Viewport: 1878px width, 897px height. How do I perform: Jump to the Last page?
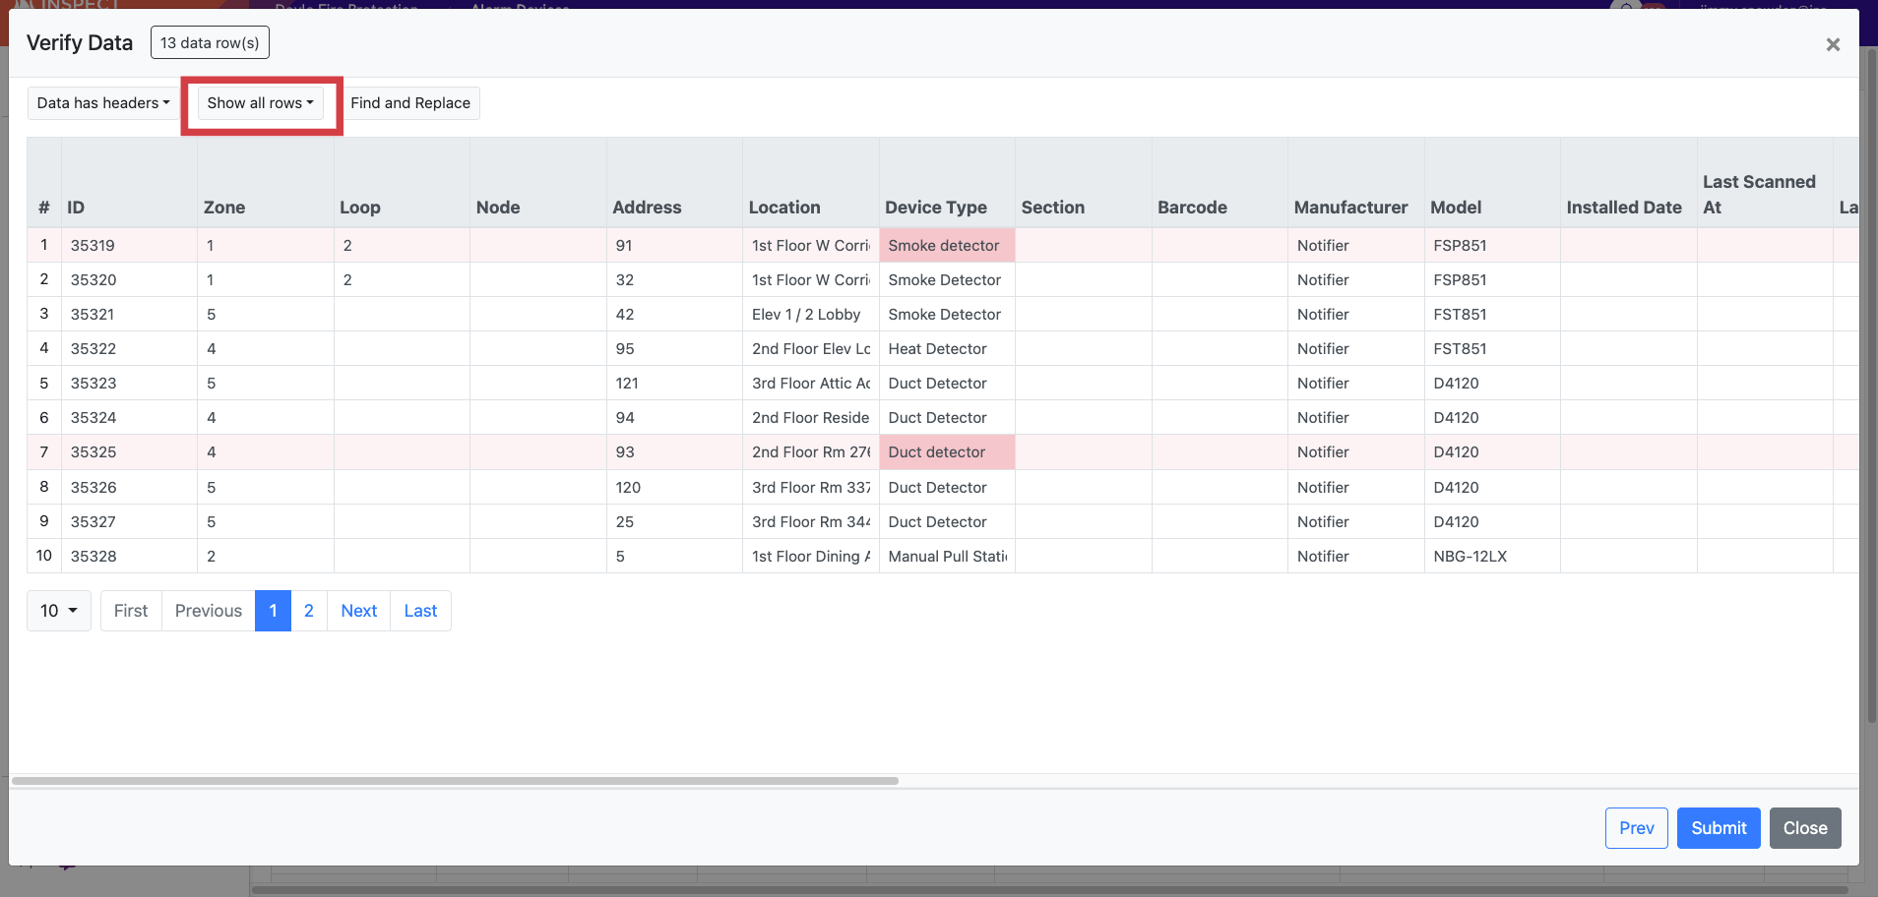pos(420,611)
